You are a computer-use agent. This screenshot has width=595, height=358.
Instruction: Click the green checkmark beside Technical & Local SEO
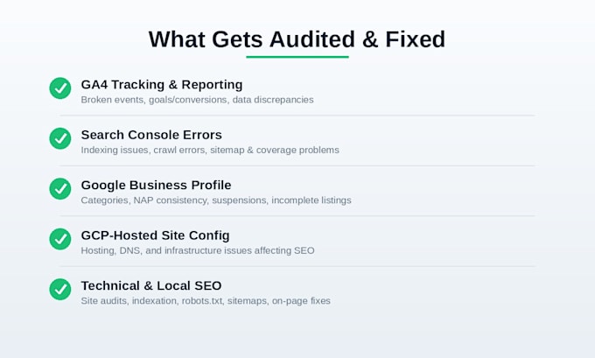[x=60, y=289]
